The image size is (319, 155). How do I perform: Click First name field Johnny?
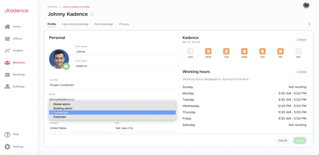pos(126,51)
